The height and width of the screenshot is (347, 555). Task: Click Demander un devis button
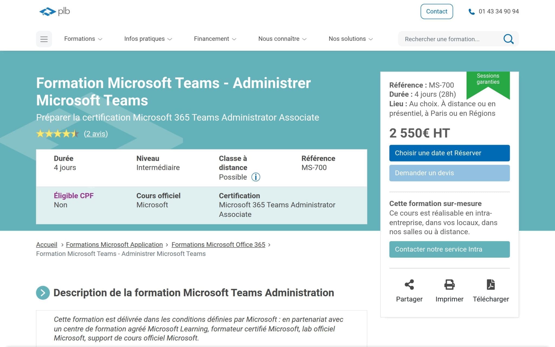click(x=449, y=173)
